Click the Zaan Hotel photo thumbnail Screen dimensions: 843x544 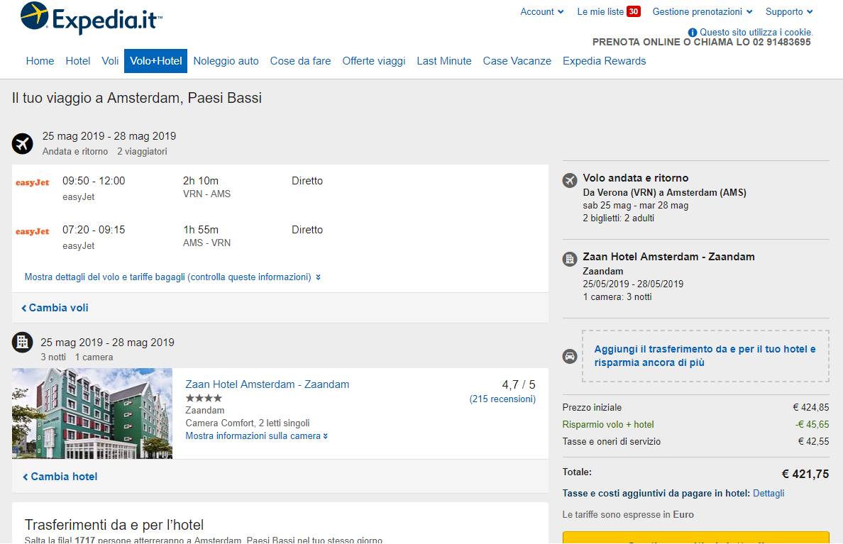coord(92,413)
